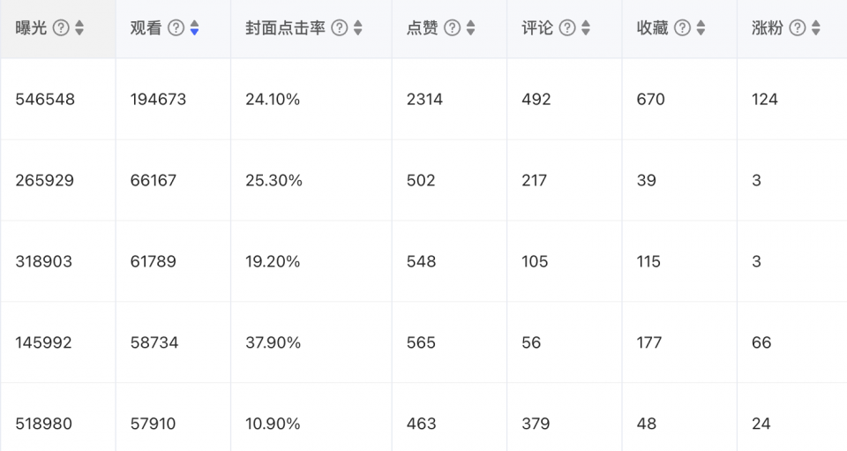This screenshot has width=847, height=451.
Task: Click the question mark icon next to 点赞
Action: [453, 28]
